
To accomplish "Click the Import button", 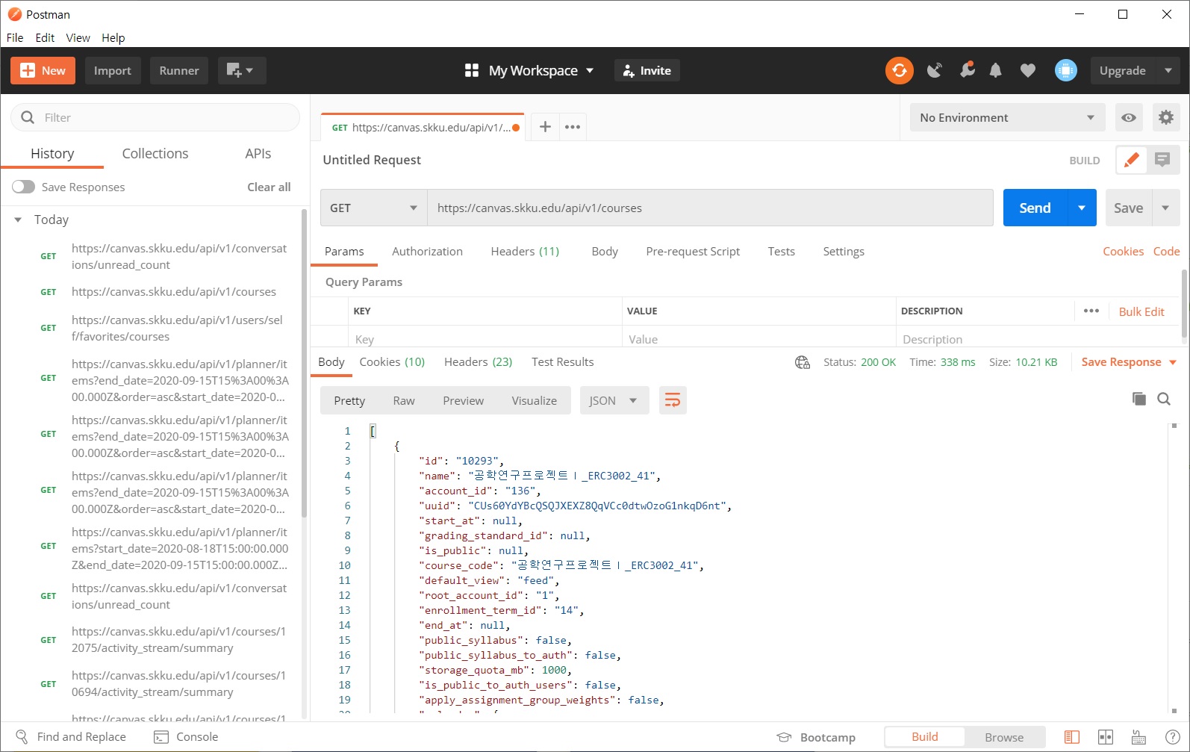I will tap(113, 70).
